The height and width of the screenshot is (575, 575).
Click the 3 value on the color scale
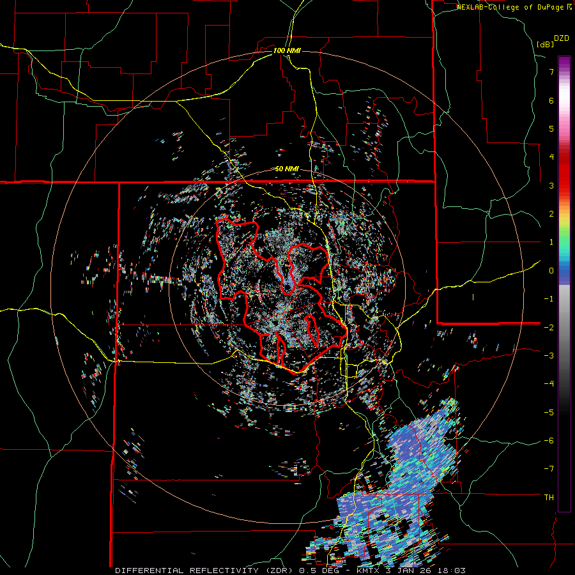click(x=551, y=185)
